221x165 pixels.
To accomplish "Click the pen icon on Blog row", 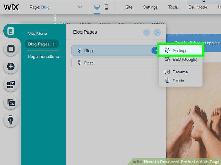I will (79, 50).
